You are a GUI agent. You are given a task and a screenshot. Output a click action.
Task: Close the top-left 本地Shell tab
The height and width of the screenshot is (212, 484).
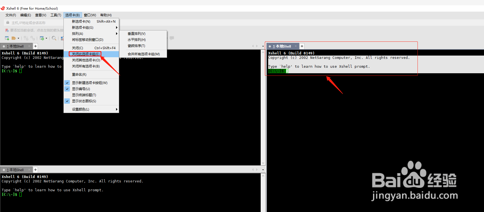(29, 46)
